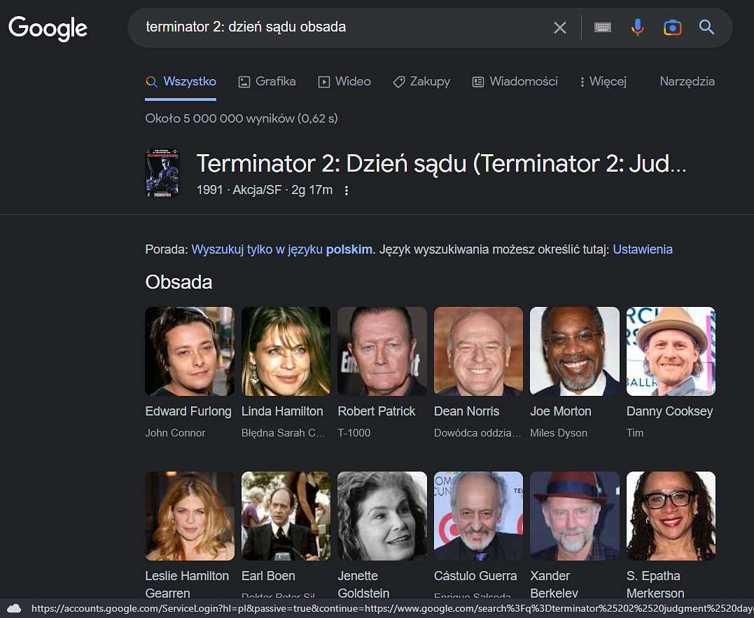Open the Ustawienia link

pos(643,249)
